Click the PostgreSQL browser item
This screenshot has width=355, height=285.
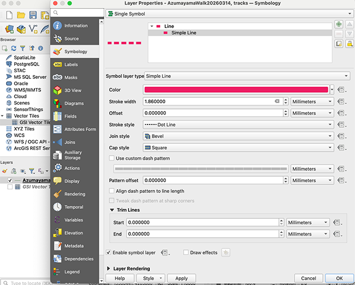(26, 64)
